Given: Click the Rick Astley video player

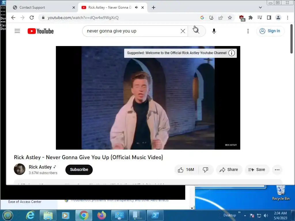Looking at the screenshot, I should click(x=148, y=98).
